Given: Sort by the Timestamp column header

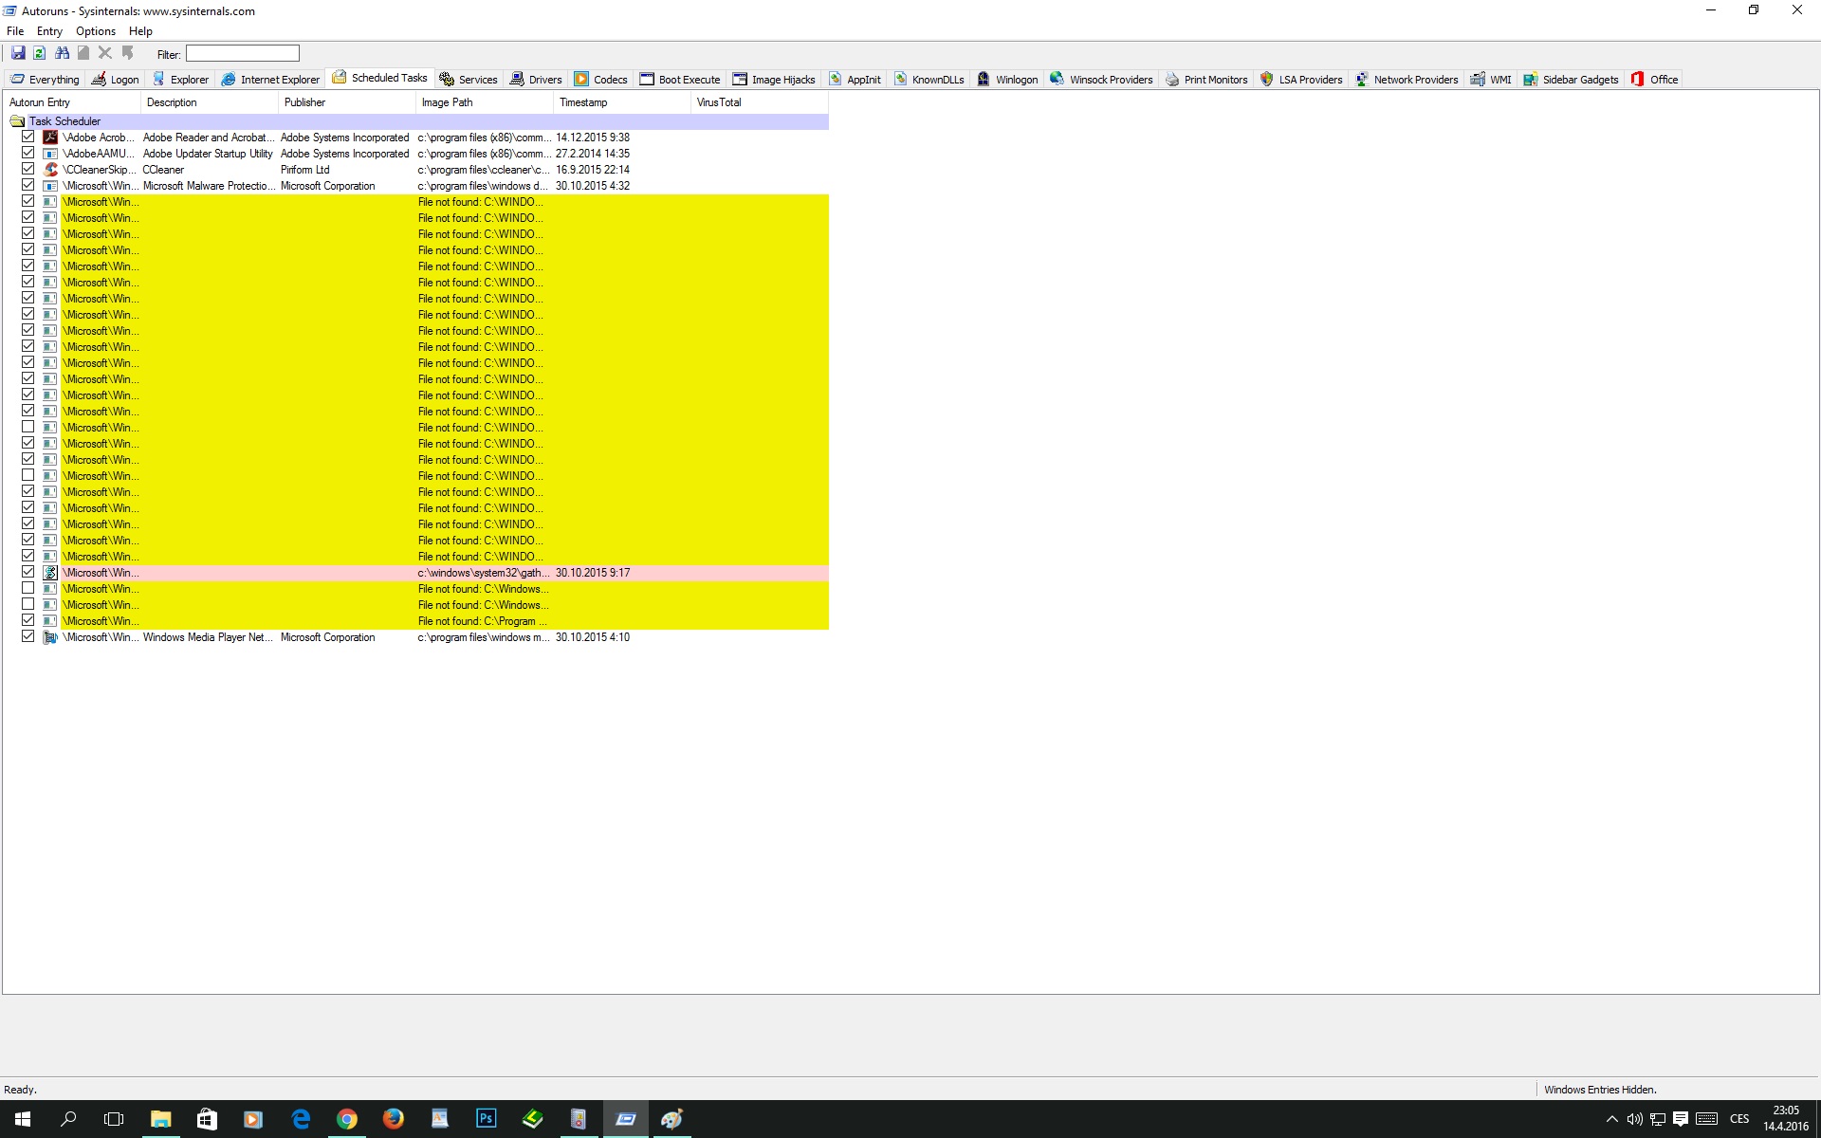Looking at the screenshot, I should click(x=583, y=102).
